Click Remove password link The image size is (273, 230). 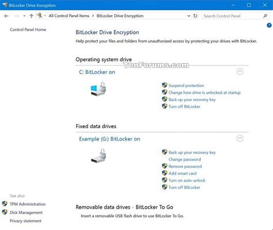click(185, 166)
